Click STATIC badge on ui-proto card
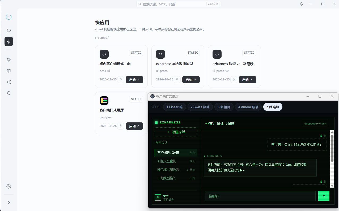This screenshot has height=211, width=339. coord(193,53)
